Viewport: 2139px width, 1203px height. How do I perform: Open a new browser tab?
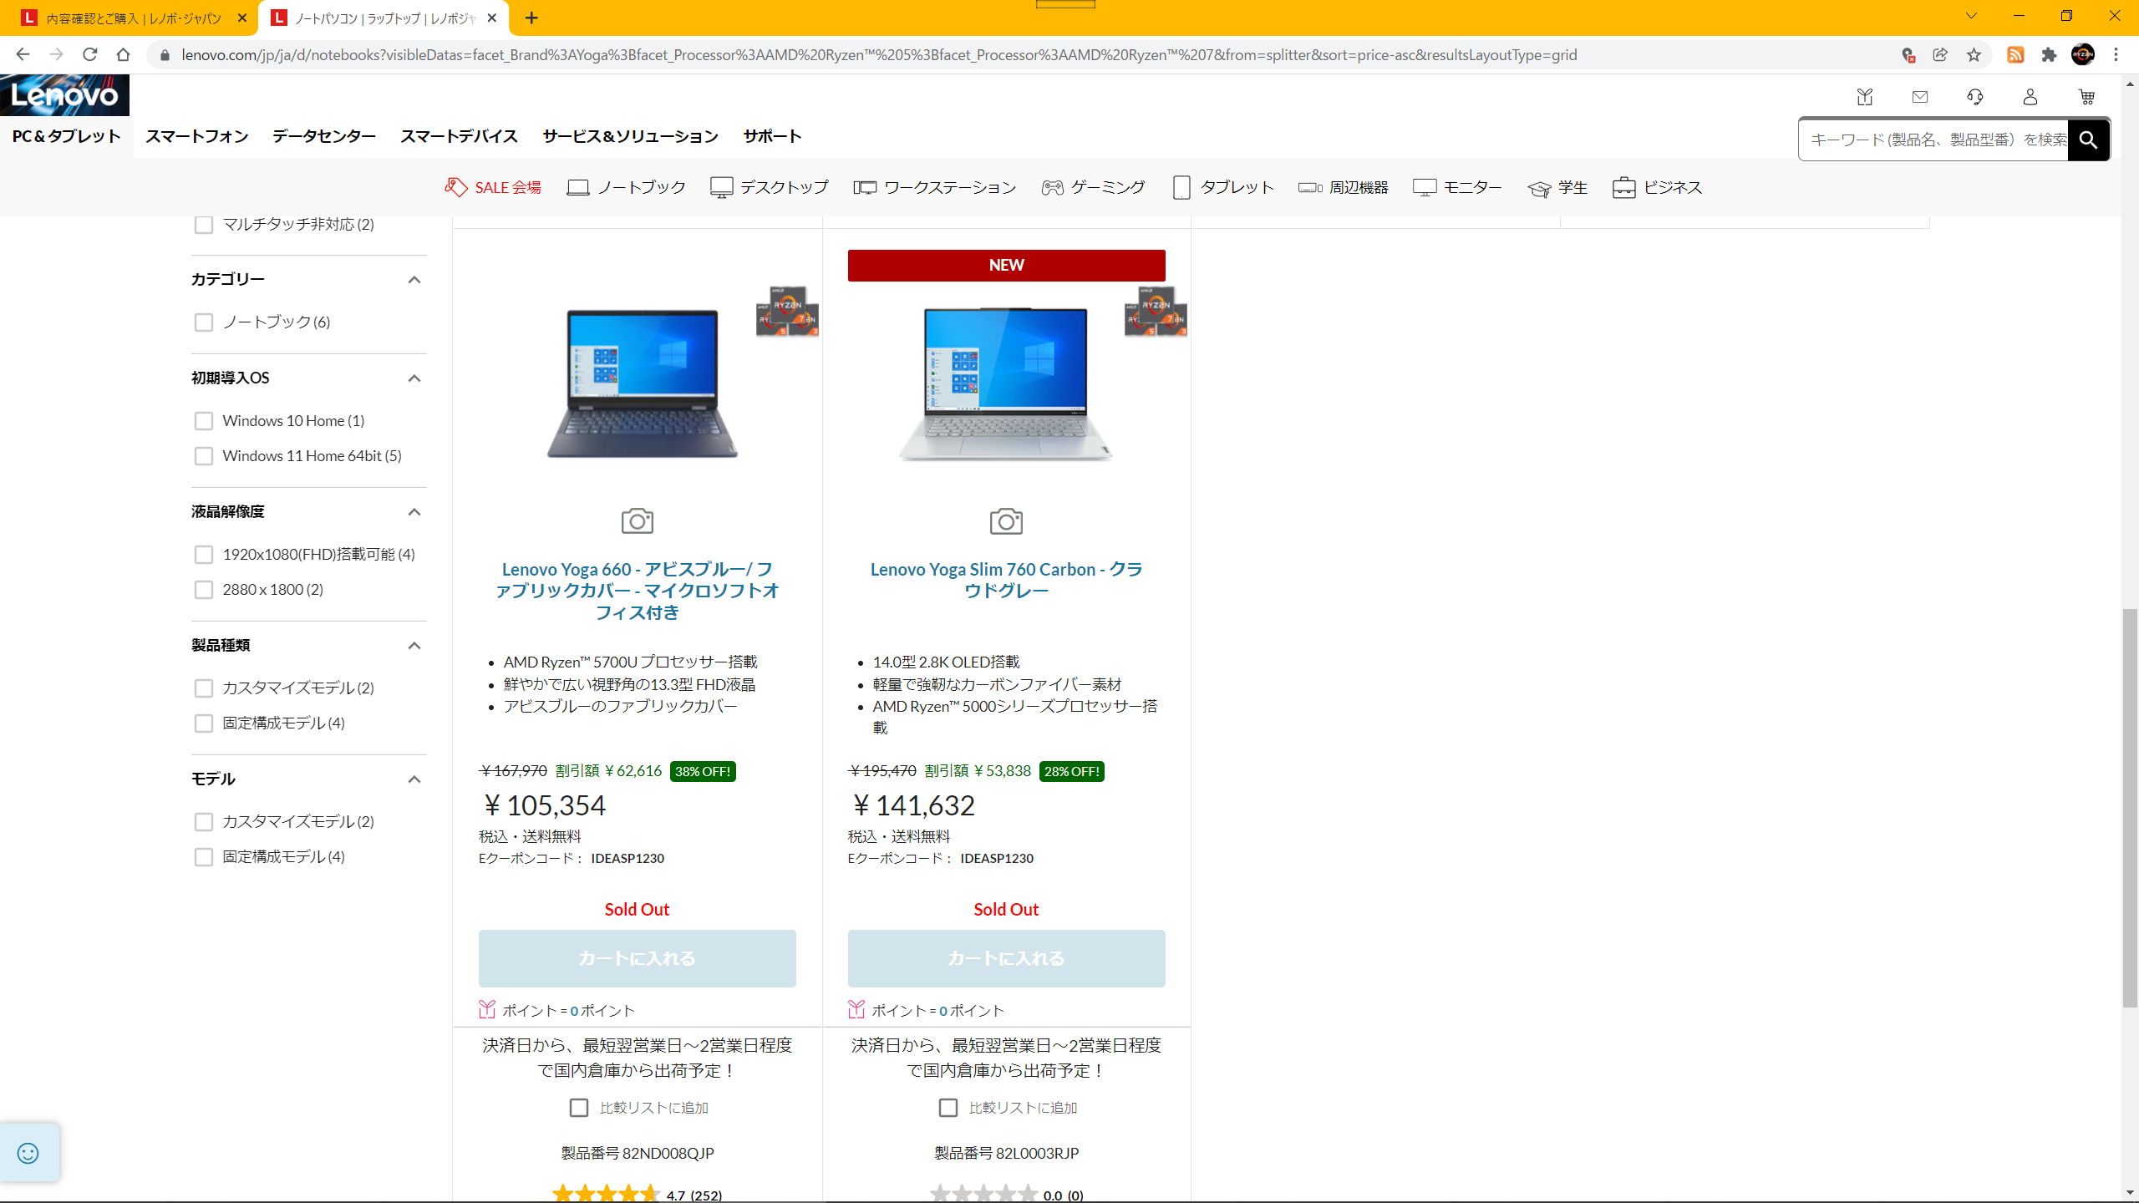pos(531,18)
